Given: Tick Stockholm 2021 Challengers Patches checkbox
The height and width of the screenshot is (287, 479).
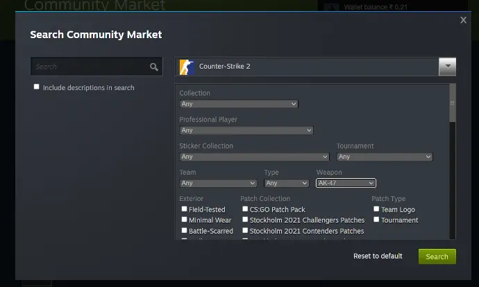Looking at the screenshot, I should [245, 220].
